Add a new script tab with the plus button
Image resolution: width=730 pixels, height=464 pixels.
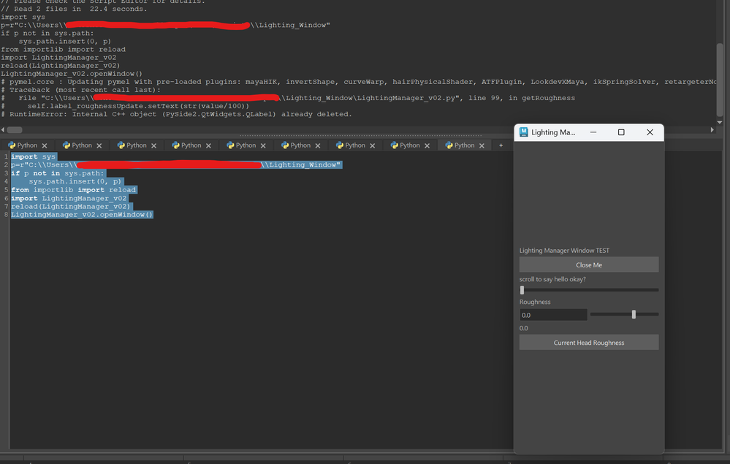(x=501, y=145)
